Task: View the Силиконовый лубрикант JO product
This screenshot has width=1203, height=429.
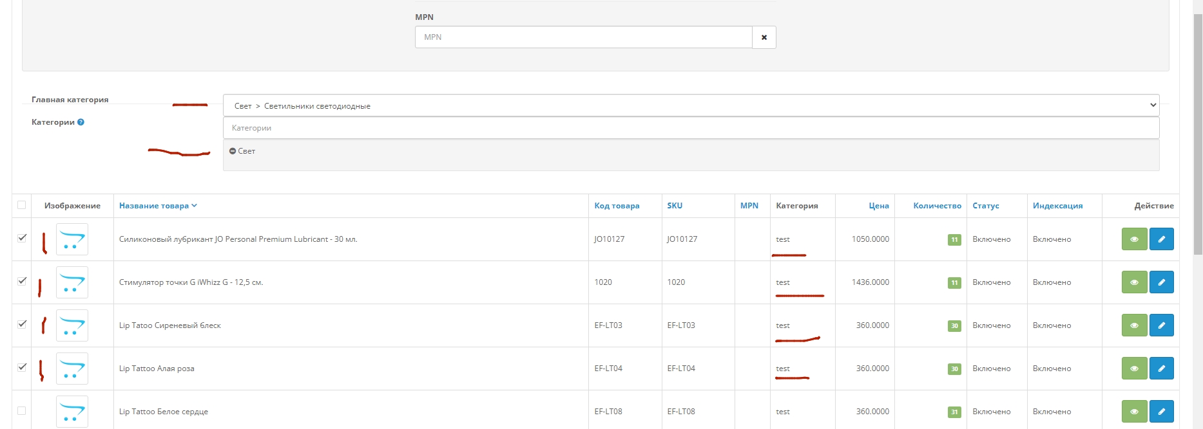Action: (x=1133, y=239)
